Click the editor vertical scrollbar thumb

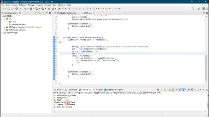[206, 67]
